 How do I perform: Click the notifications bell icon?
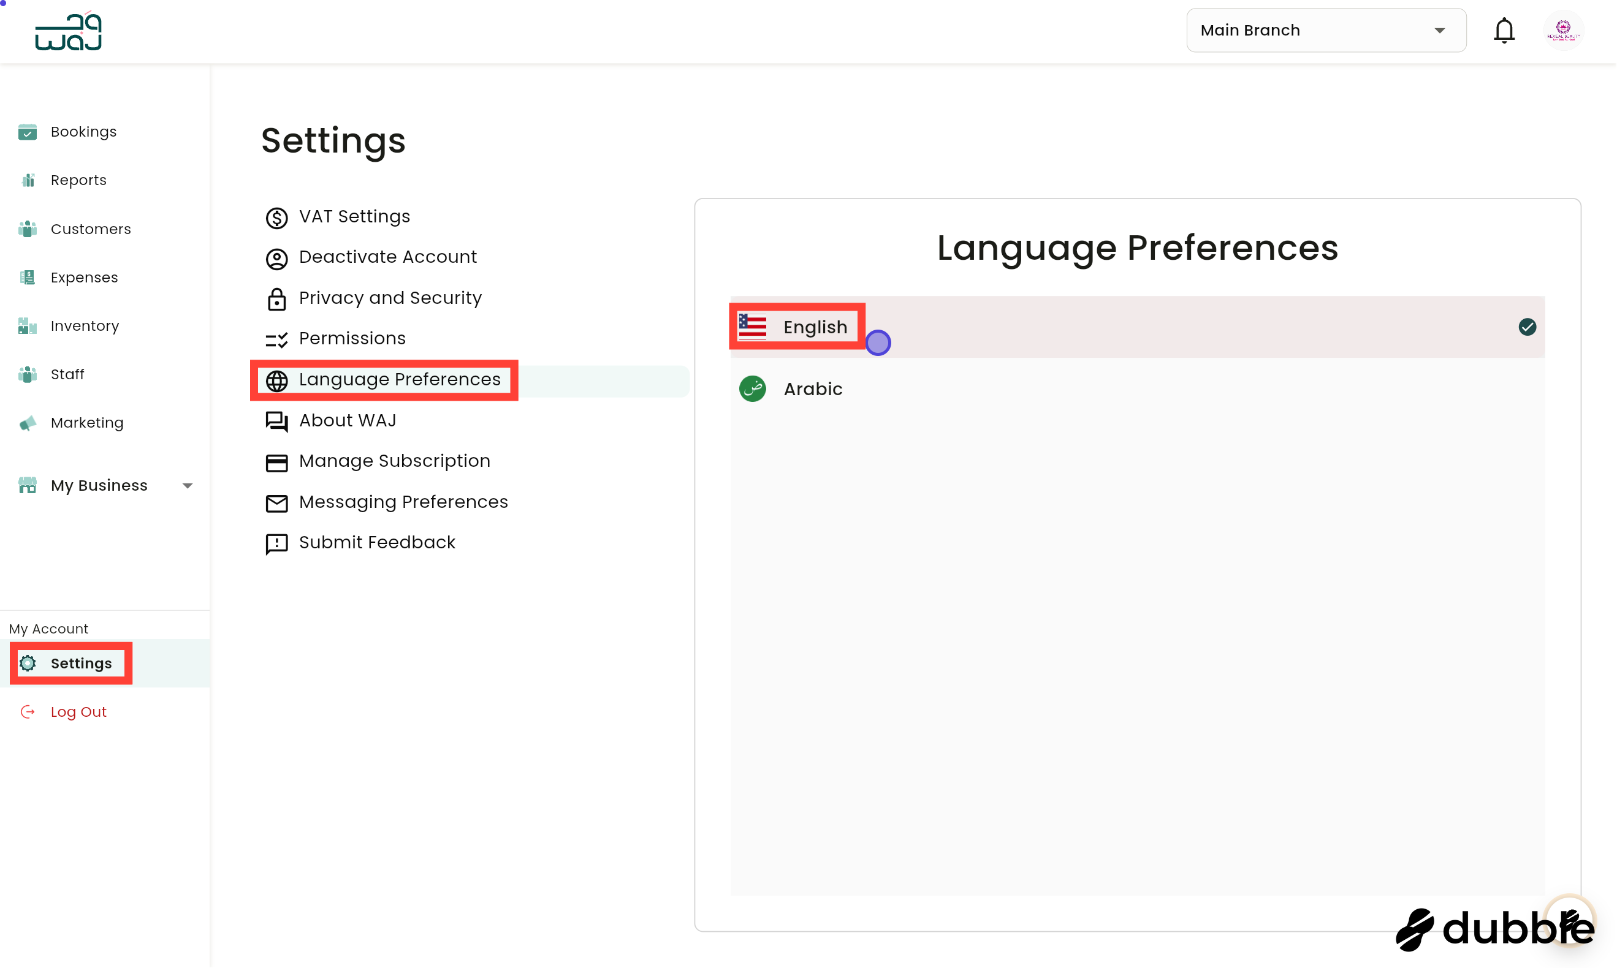click(x=1504, y=30)
